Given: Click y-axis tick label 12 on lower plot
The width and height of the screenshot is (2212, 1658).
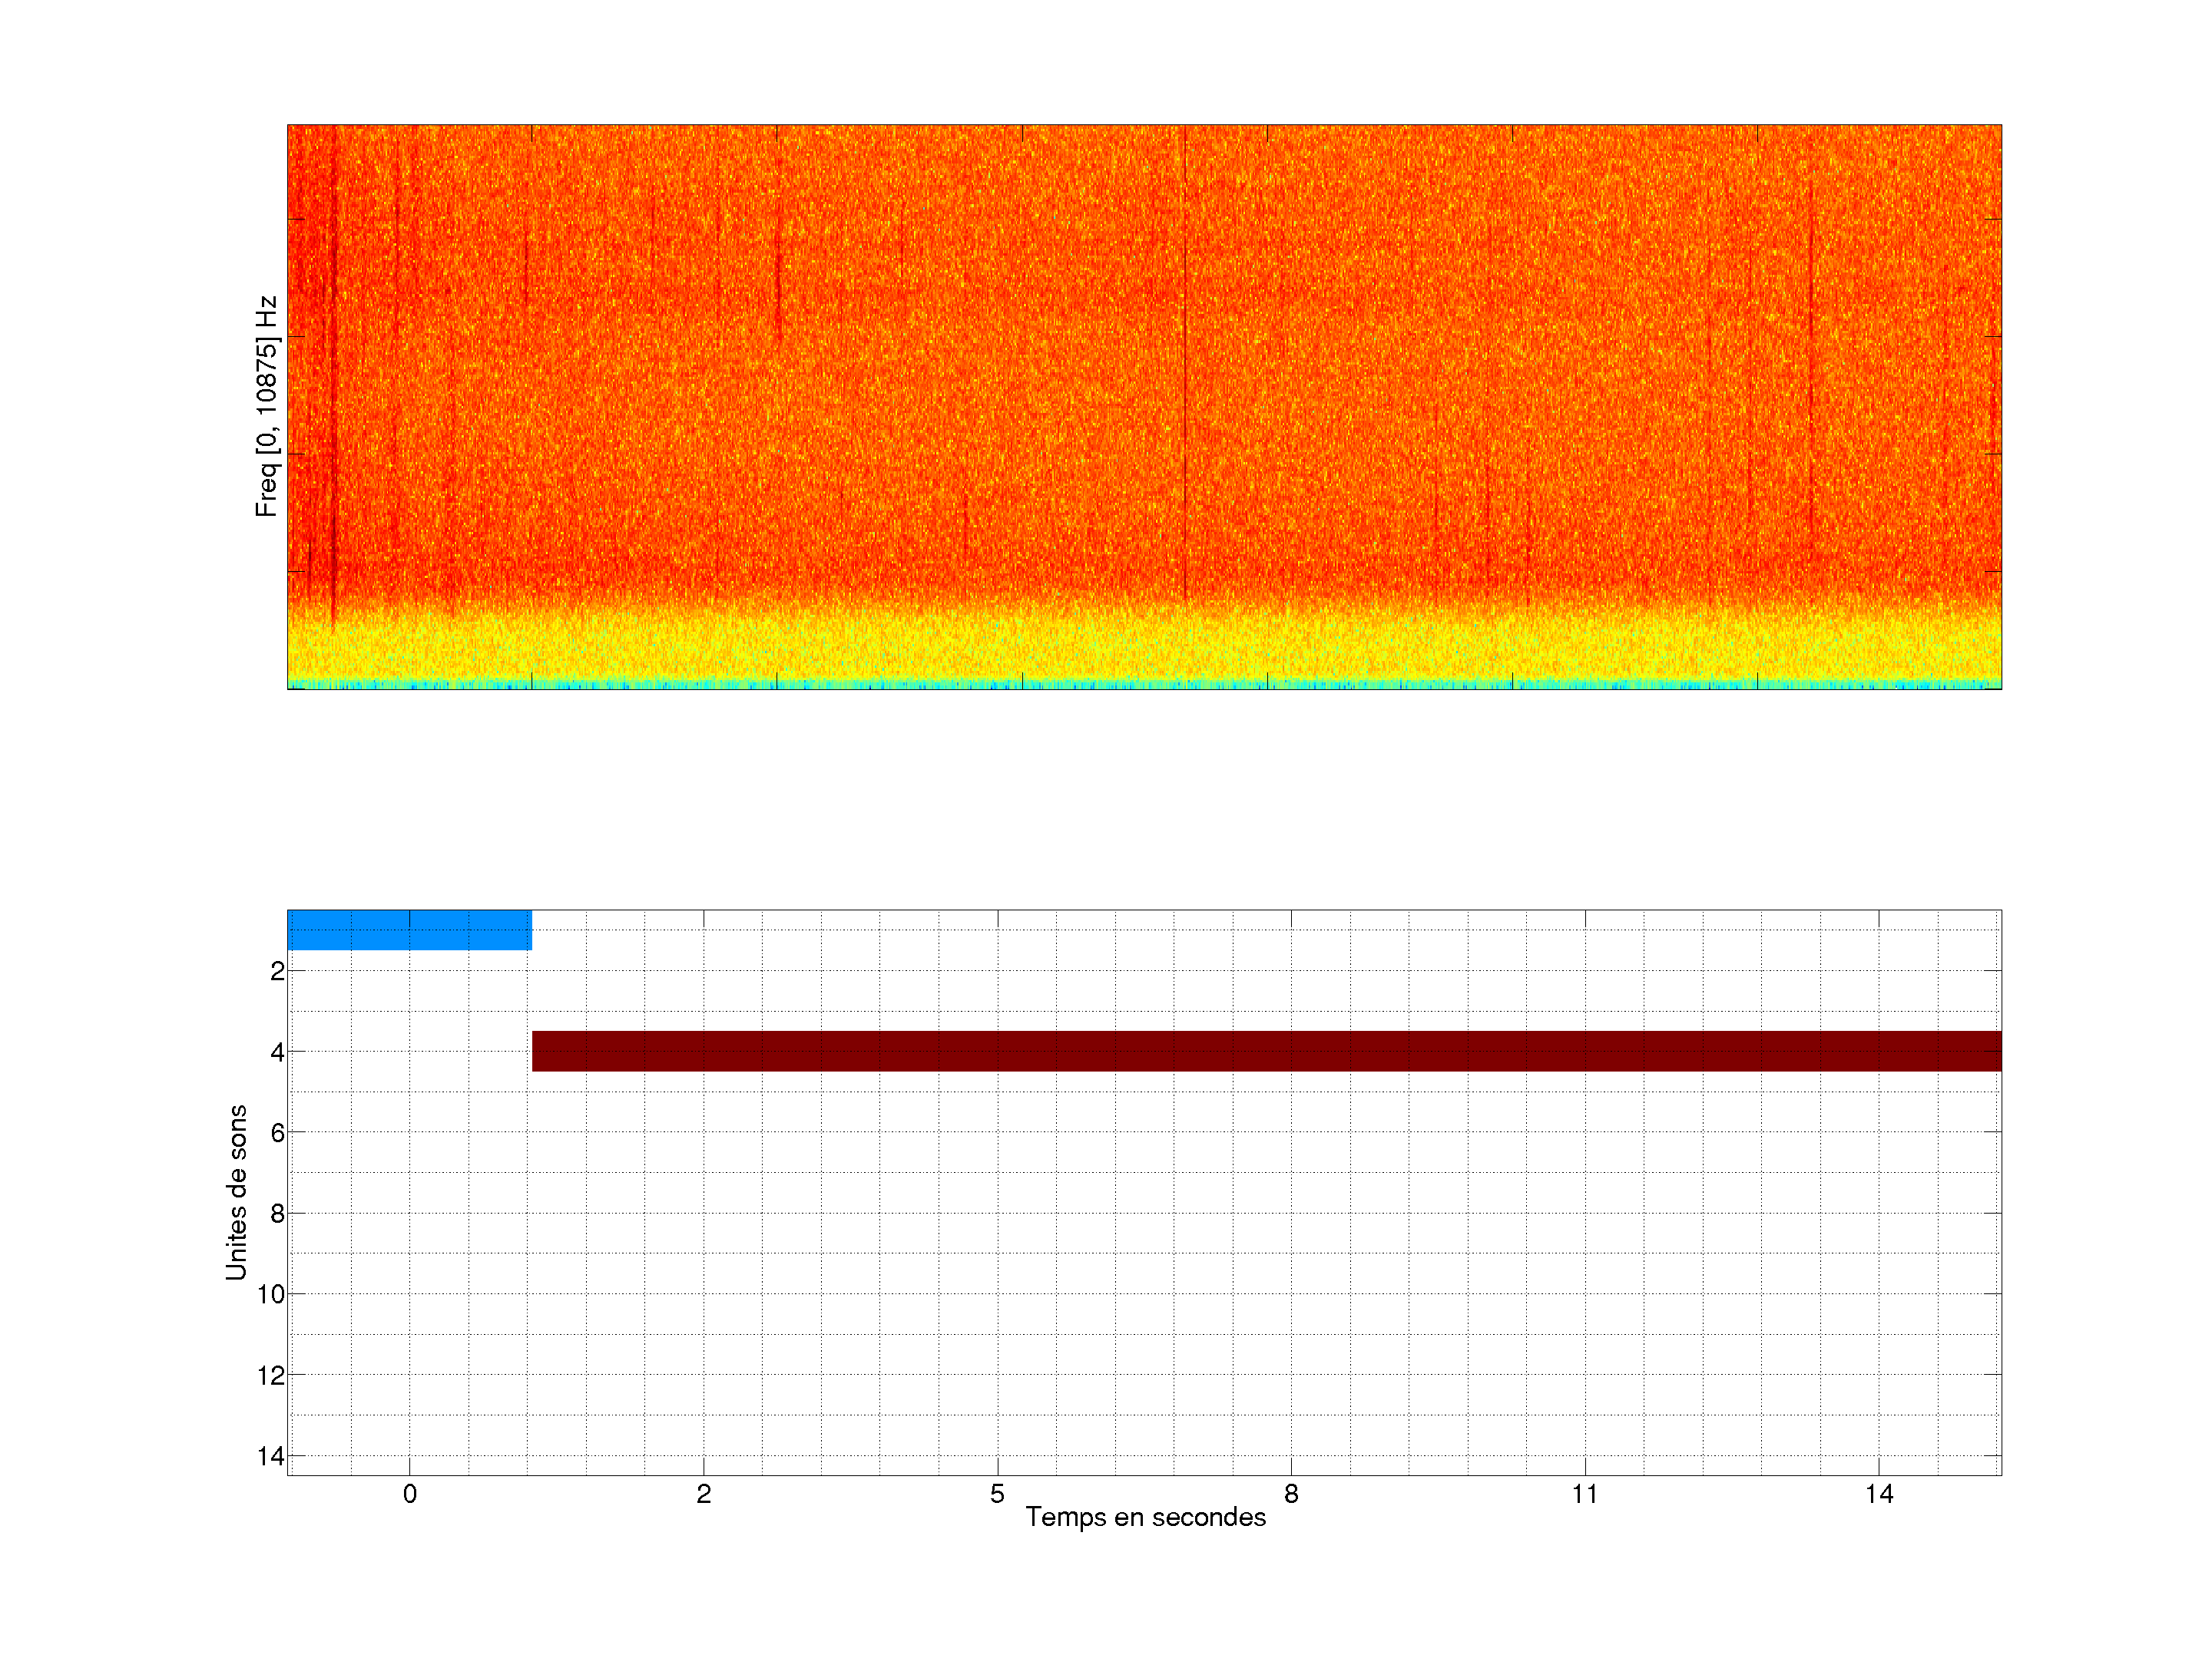Looking at the screenshot, I should point(271,1376).
